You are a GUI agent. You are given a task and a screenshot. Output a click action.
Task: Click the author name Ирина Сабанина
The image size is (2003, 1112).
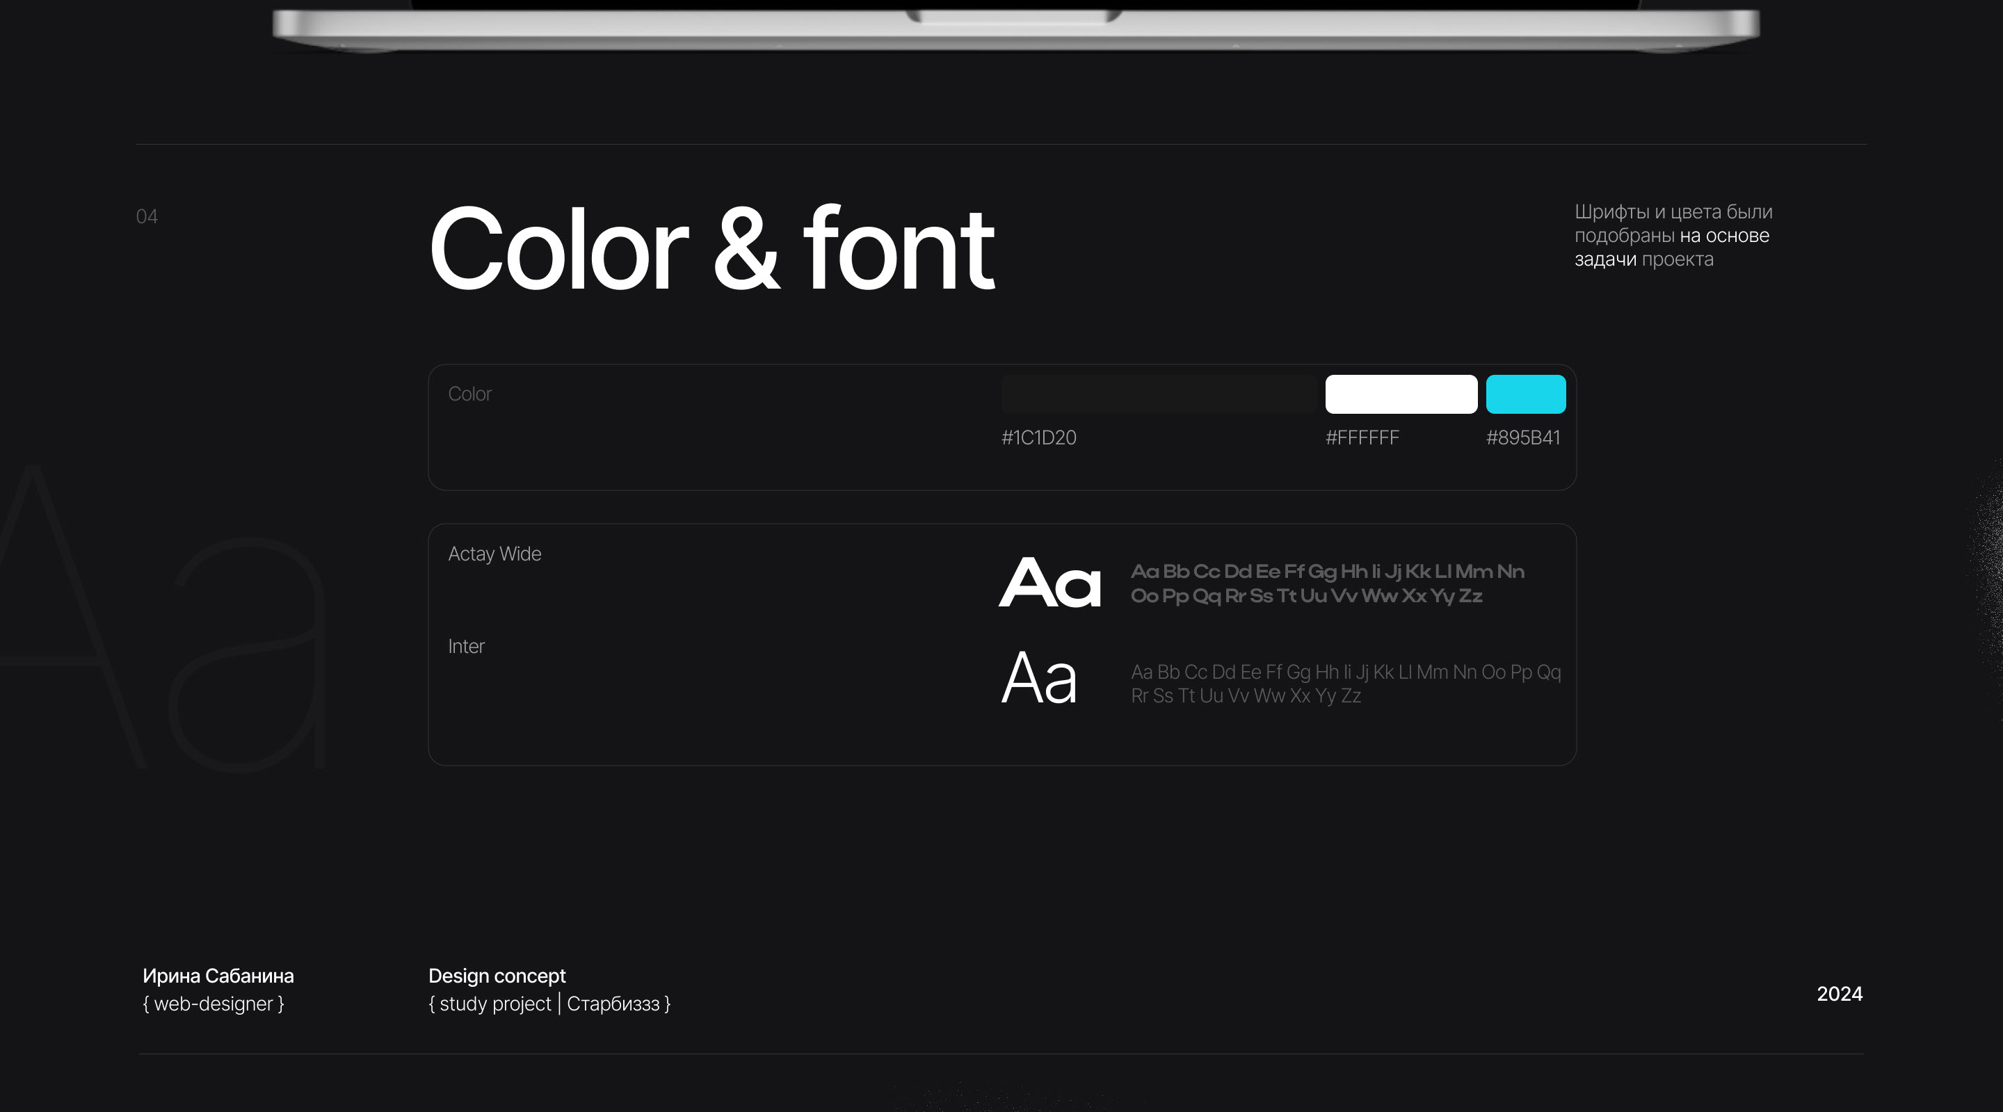tap(218, 976)
